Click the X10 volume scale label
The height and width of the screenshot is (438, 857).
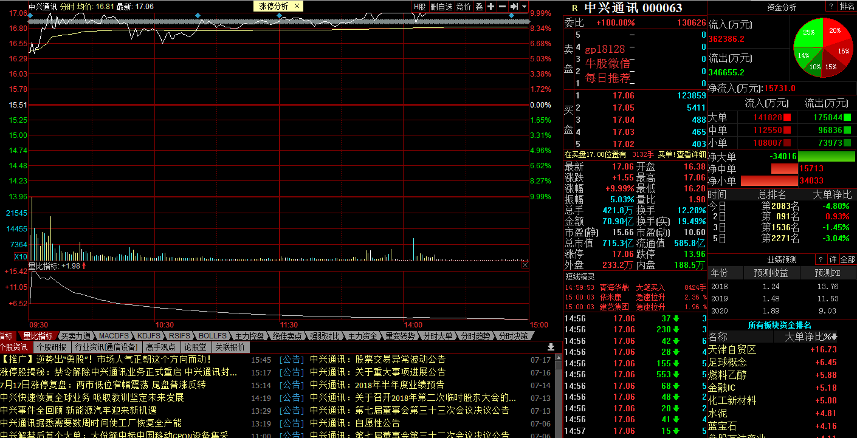click(21, 257)
